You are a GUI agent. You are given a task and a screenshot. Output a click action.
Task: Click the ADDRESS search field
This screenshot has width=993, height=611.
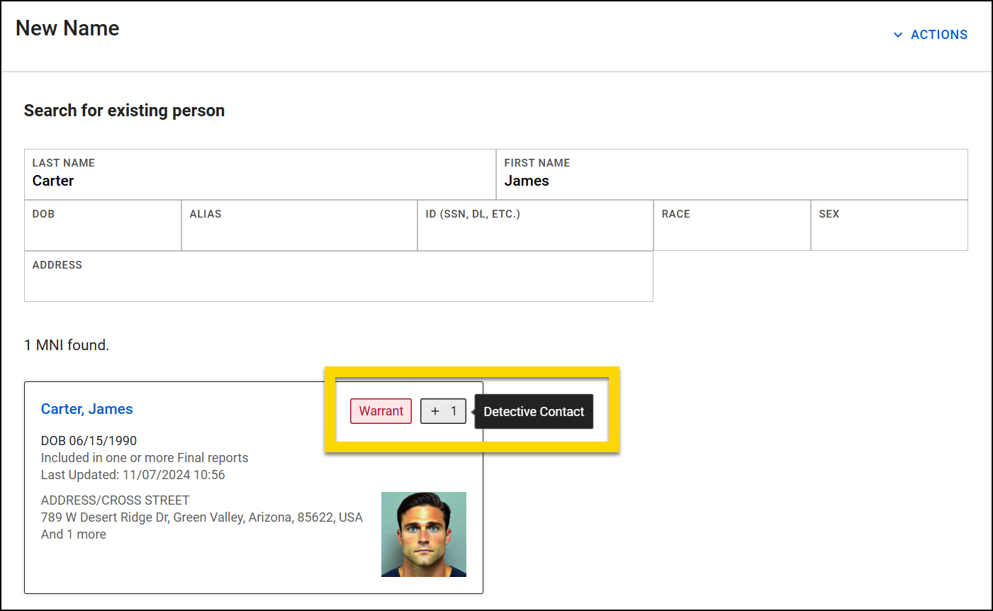(338, 276)
